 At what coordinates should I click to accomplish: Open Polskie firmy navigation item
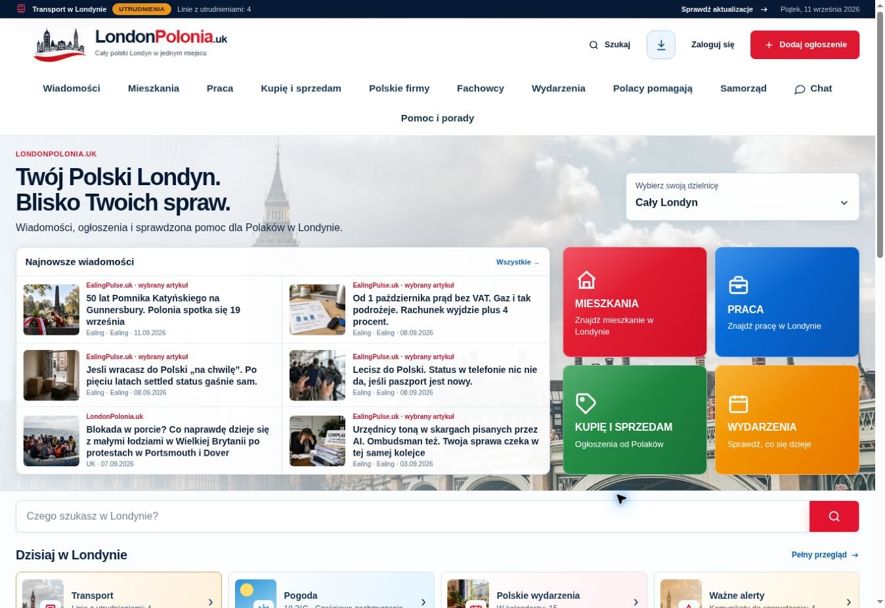point(399,88)
